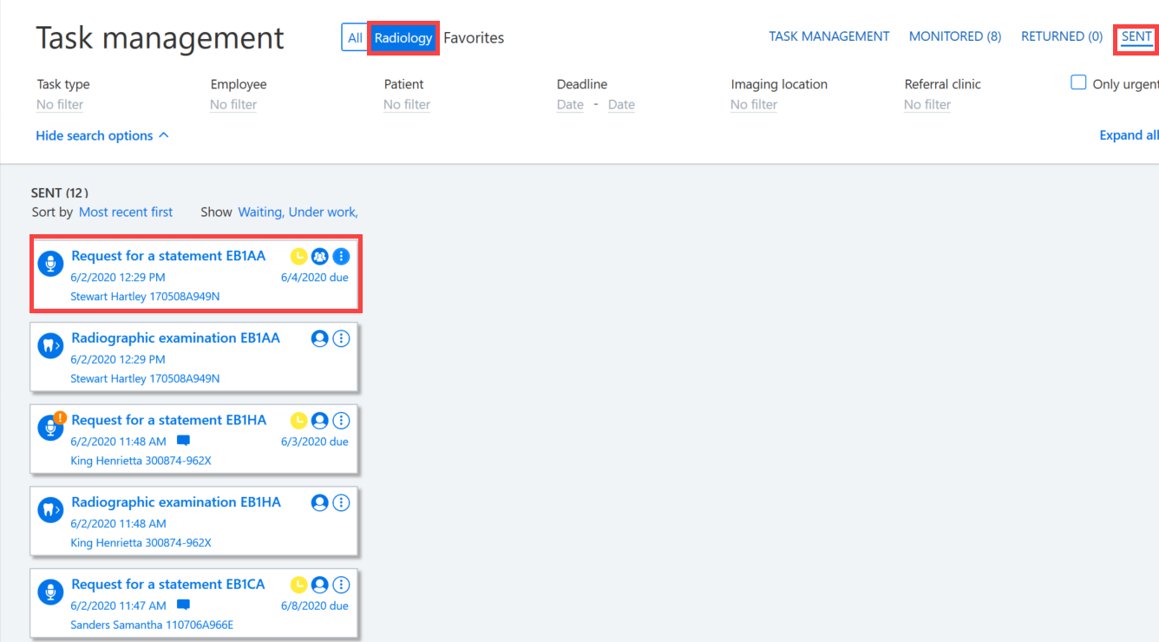Click the tooth icon on Radiographic examination EB1AA
The height and width of the screenshot is (642, 1159).
point(51,345)
